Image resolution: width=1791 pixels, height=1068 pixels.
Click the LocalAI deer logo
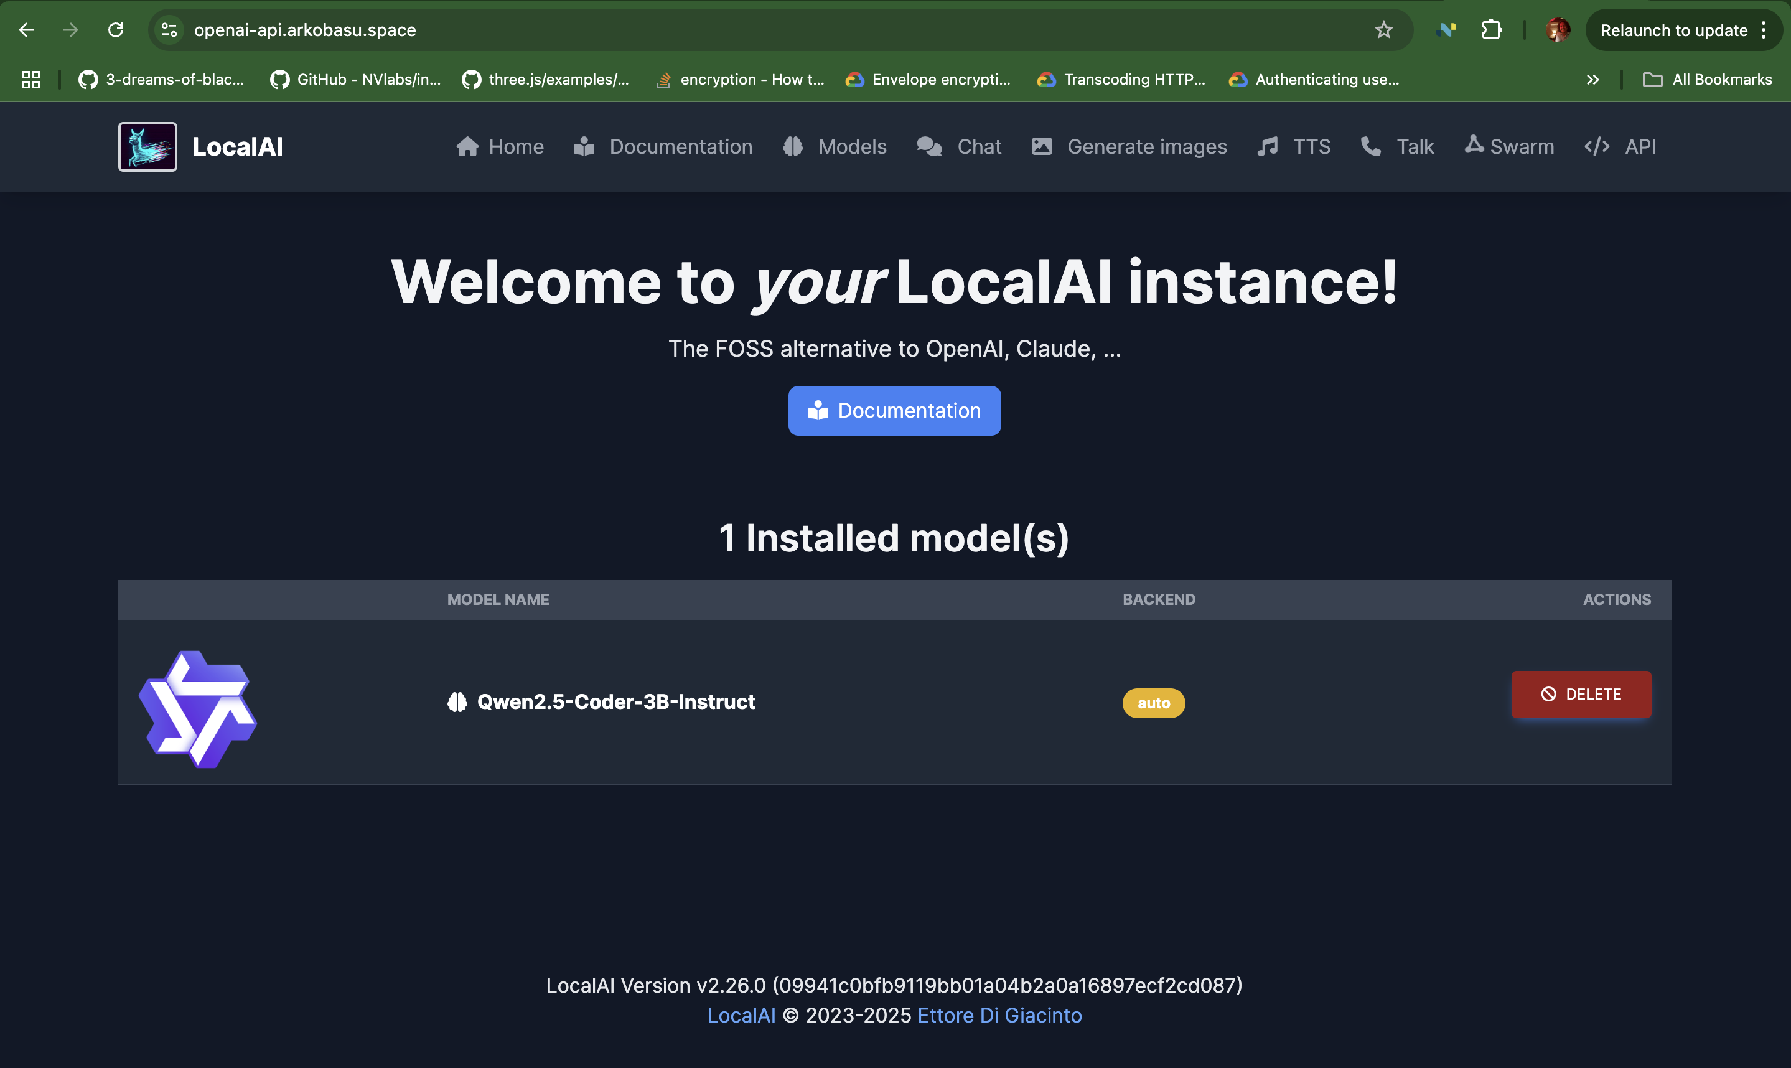[147, 146]
